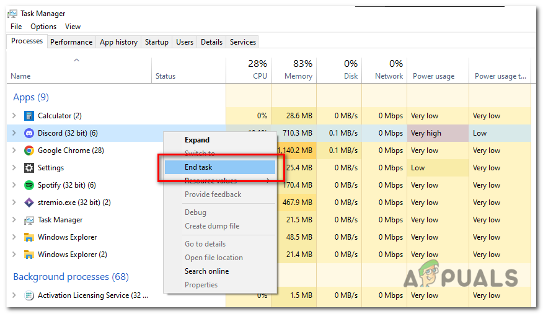Click the Calculator app icon
Screen dimensions: 543x314
pos(29,116)
